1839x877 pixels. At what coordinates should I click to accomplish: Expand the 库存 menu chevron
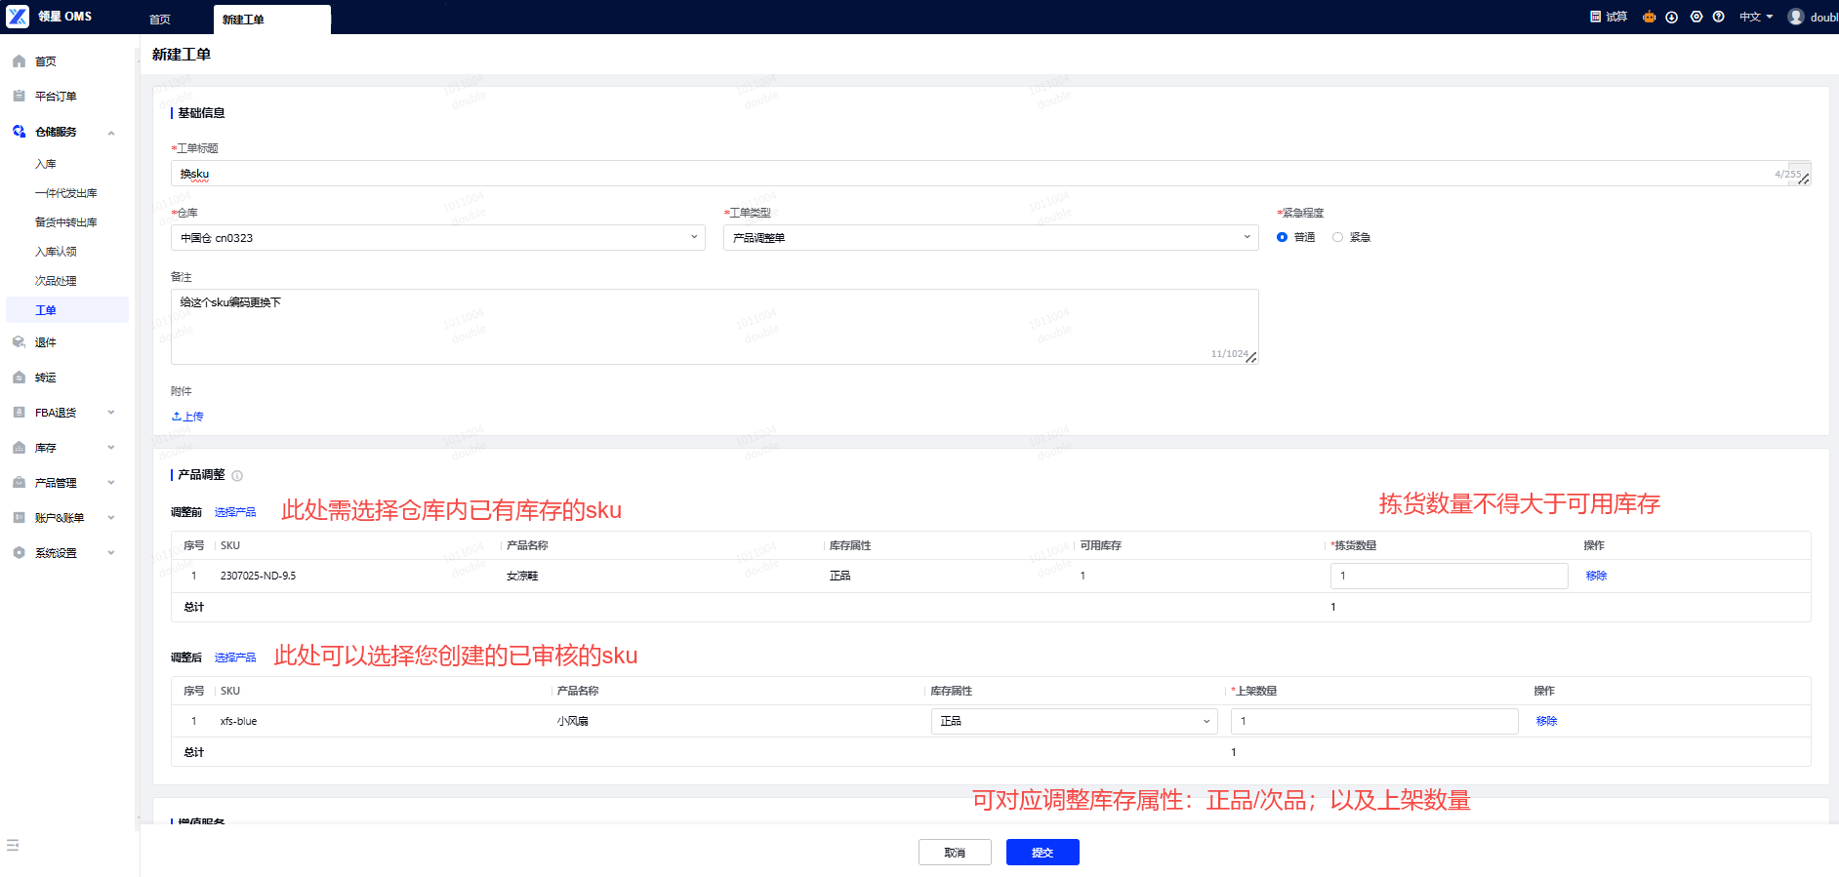pos(111,448)
